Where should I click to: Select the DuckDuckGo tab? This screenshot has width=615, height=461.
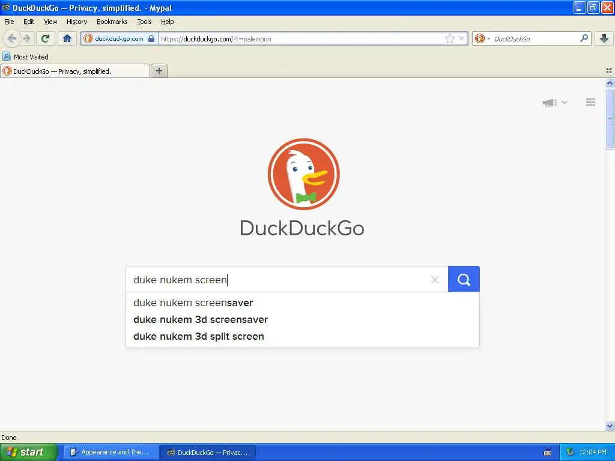(x=75, y=71)
